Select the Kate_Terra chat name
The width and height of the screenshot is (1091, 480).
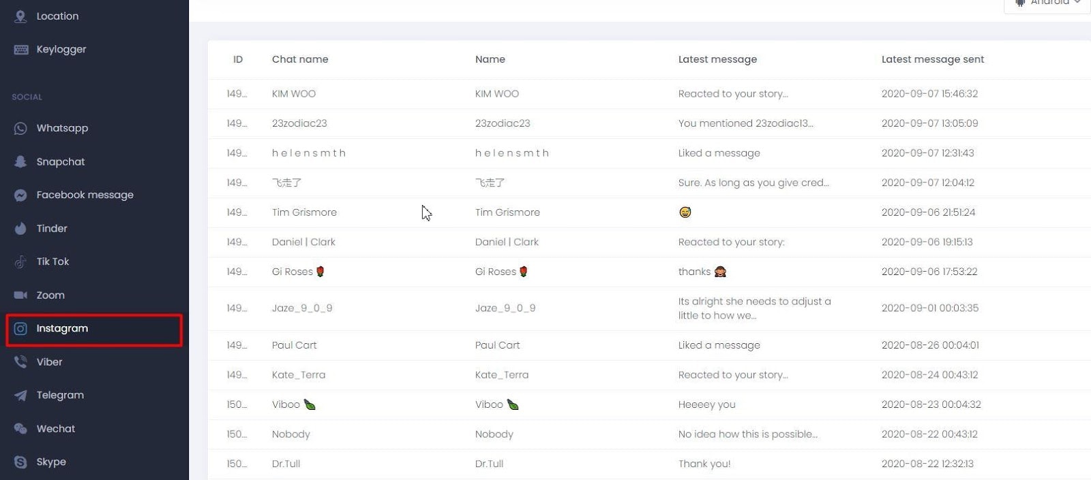pyautogui.click(x=299, y=375)
